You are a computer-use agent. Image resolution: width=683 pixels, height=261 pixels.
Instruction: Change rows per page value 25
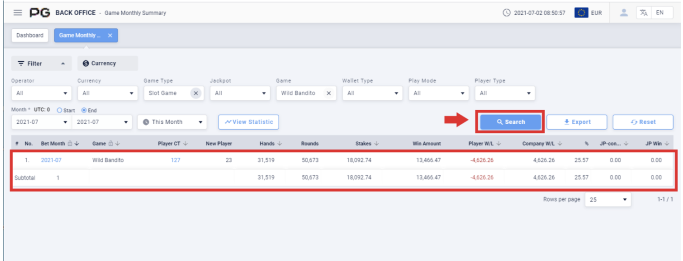point(607,200)
